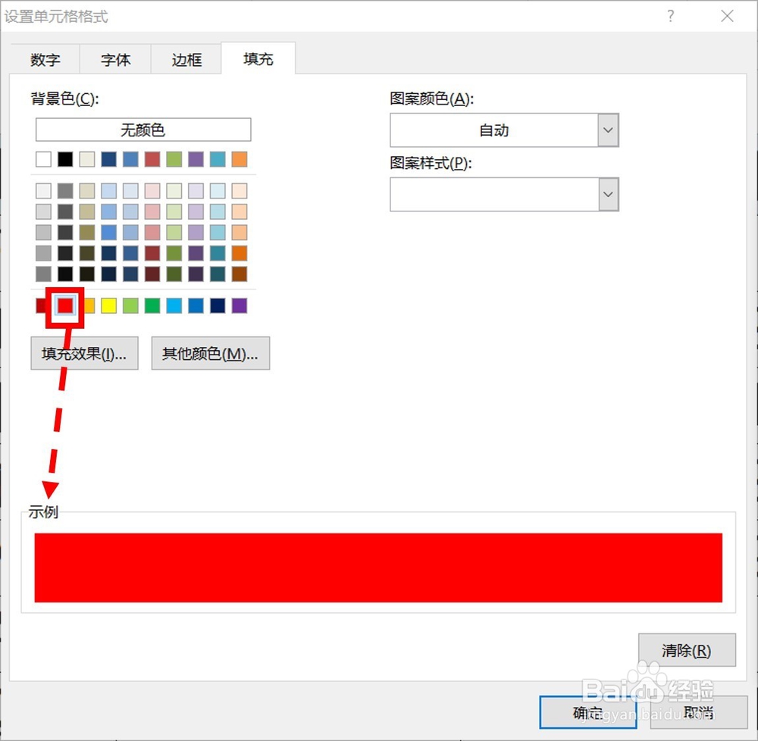Pick the sky blue standard swatch in the last row

[174, 305]
